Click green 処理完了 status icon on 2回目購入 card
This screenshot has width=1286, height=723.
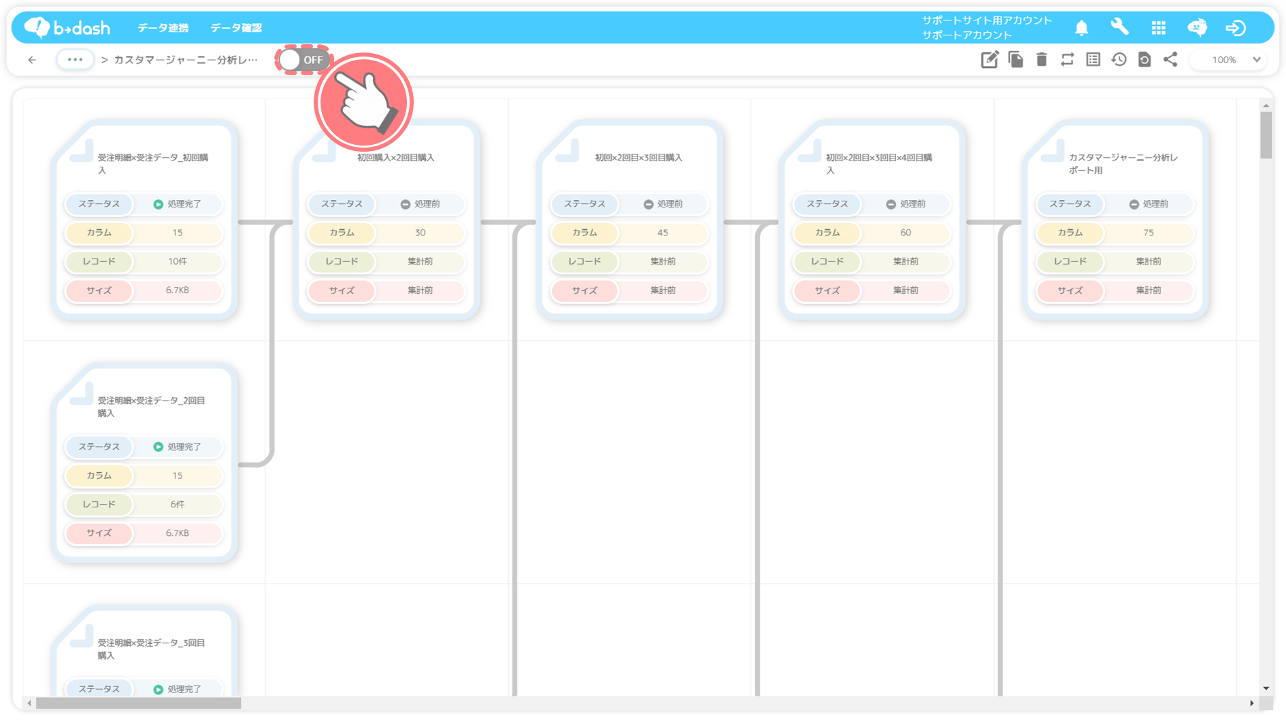(158, 447)
